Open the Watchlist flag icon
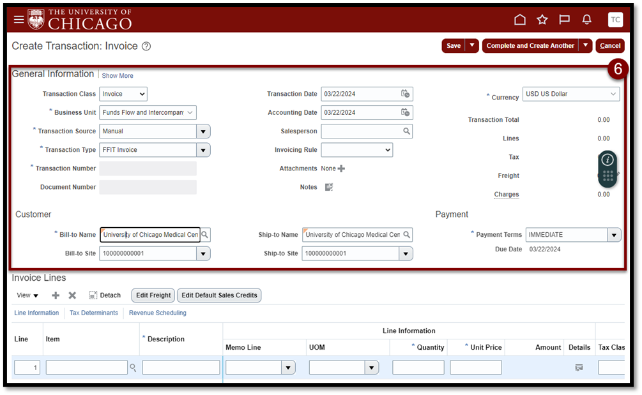Screen dimensions: 642x395 (565, 19)
